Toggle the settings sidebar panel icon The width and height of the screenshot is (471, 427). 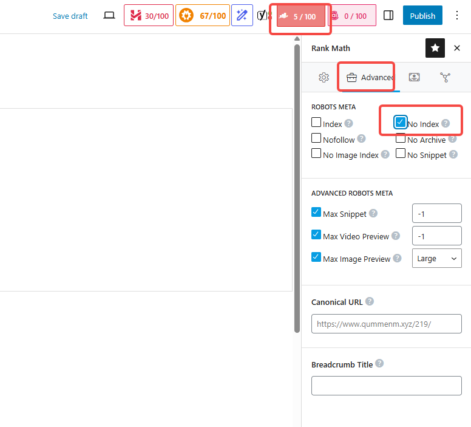tap(389, 16)
